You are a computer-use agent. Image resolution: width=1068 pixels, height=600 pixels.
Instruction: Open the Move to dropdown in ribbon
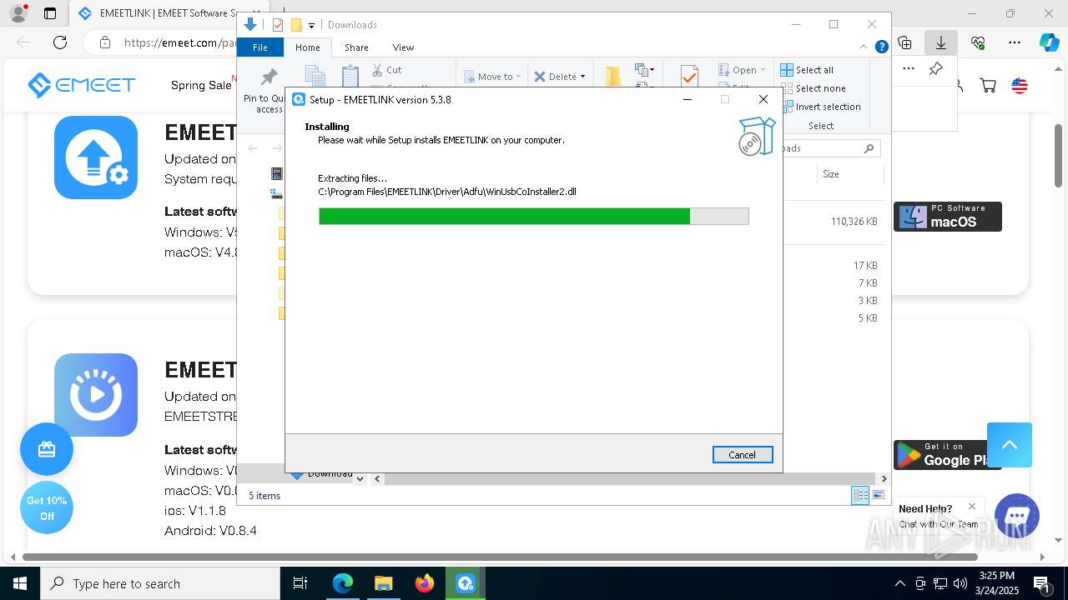pyautogui.click(x=491, y=77)
